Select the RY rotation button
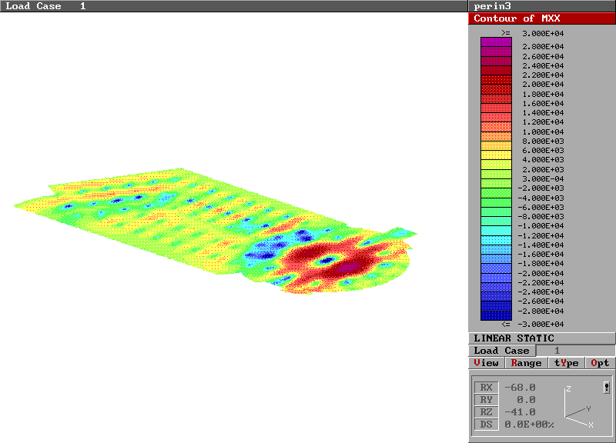 click(x=485, y=400)
